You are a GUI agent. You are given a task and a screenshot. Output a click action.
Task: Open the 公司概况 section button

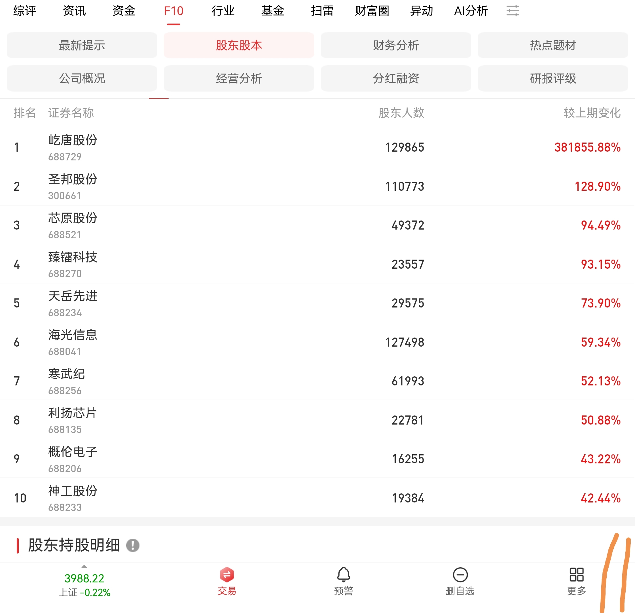tap(82, 79)
